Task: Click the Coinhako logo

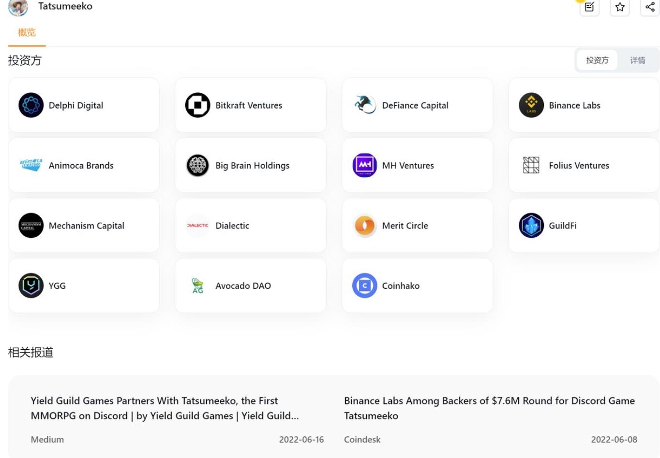Action: pos(364,286)
